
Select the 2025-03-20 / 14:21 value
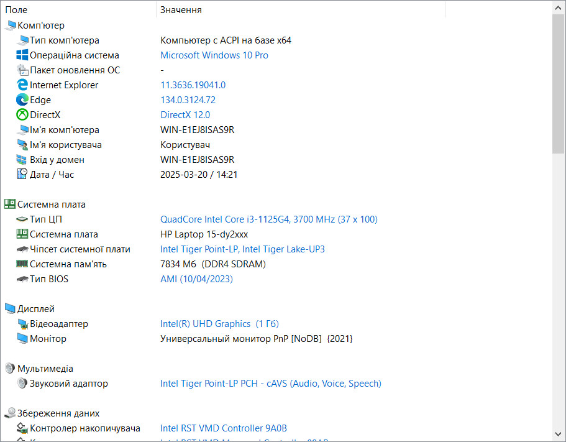(199, 175)
